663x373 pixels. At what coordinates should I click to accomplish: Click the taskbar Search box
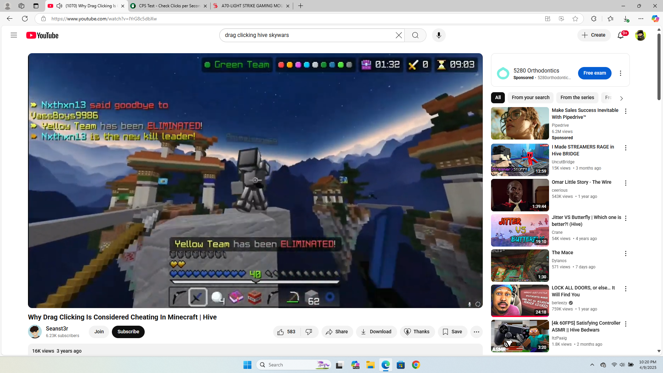click(294, 365)
